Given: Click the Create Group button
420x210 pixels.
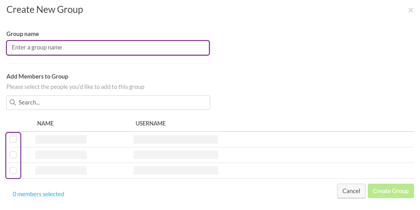Looking at the screenshot, I should pyautogui.click(x=391, y=191).
